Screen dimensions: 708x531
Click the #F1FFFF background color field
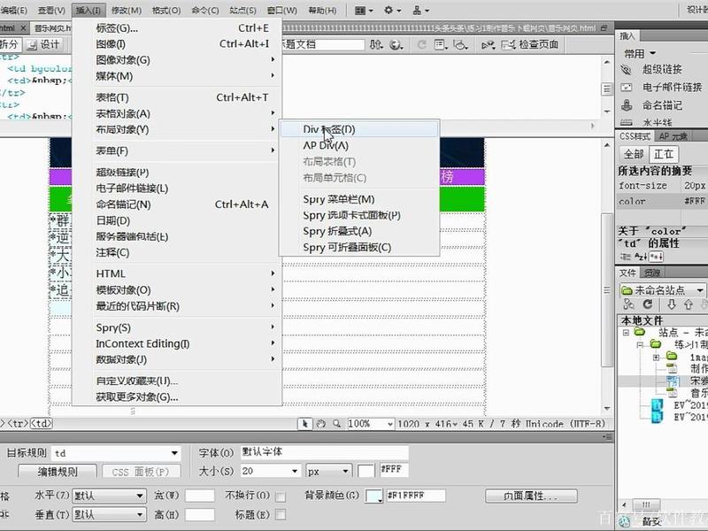point(415,496)
